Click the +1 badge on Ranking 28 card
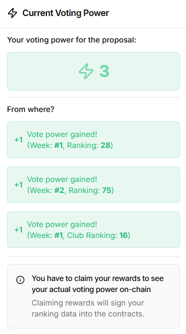 coord(18,139)
